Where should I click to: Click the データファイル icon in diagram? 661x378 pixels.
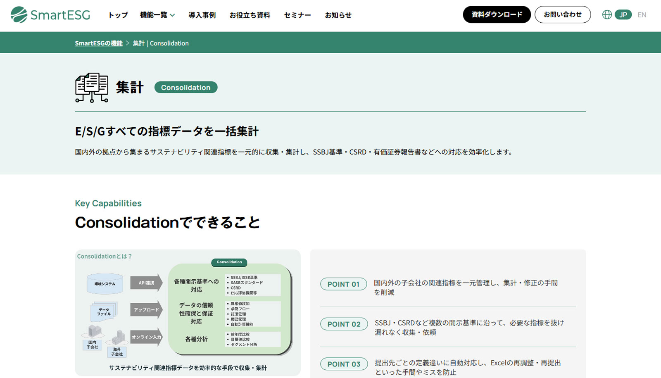point(104,311)
